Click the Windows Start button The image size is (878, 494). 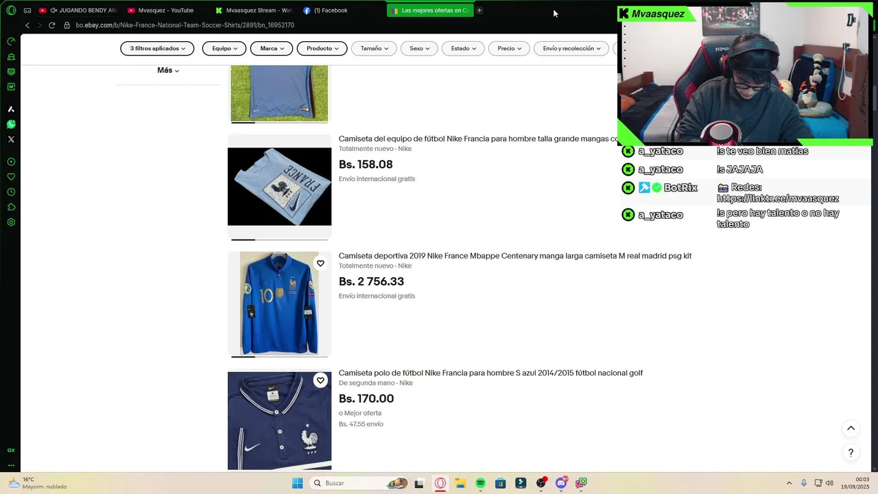click(298, 483)
